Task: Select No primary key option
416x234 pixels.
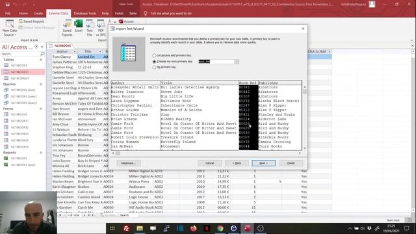Action: click(x=154, y=68)
